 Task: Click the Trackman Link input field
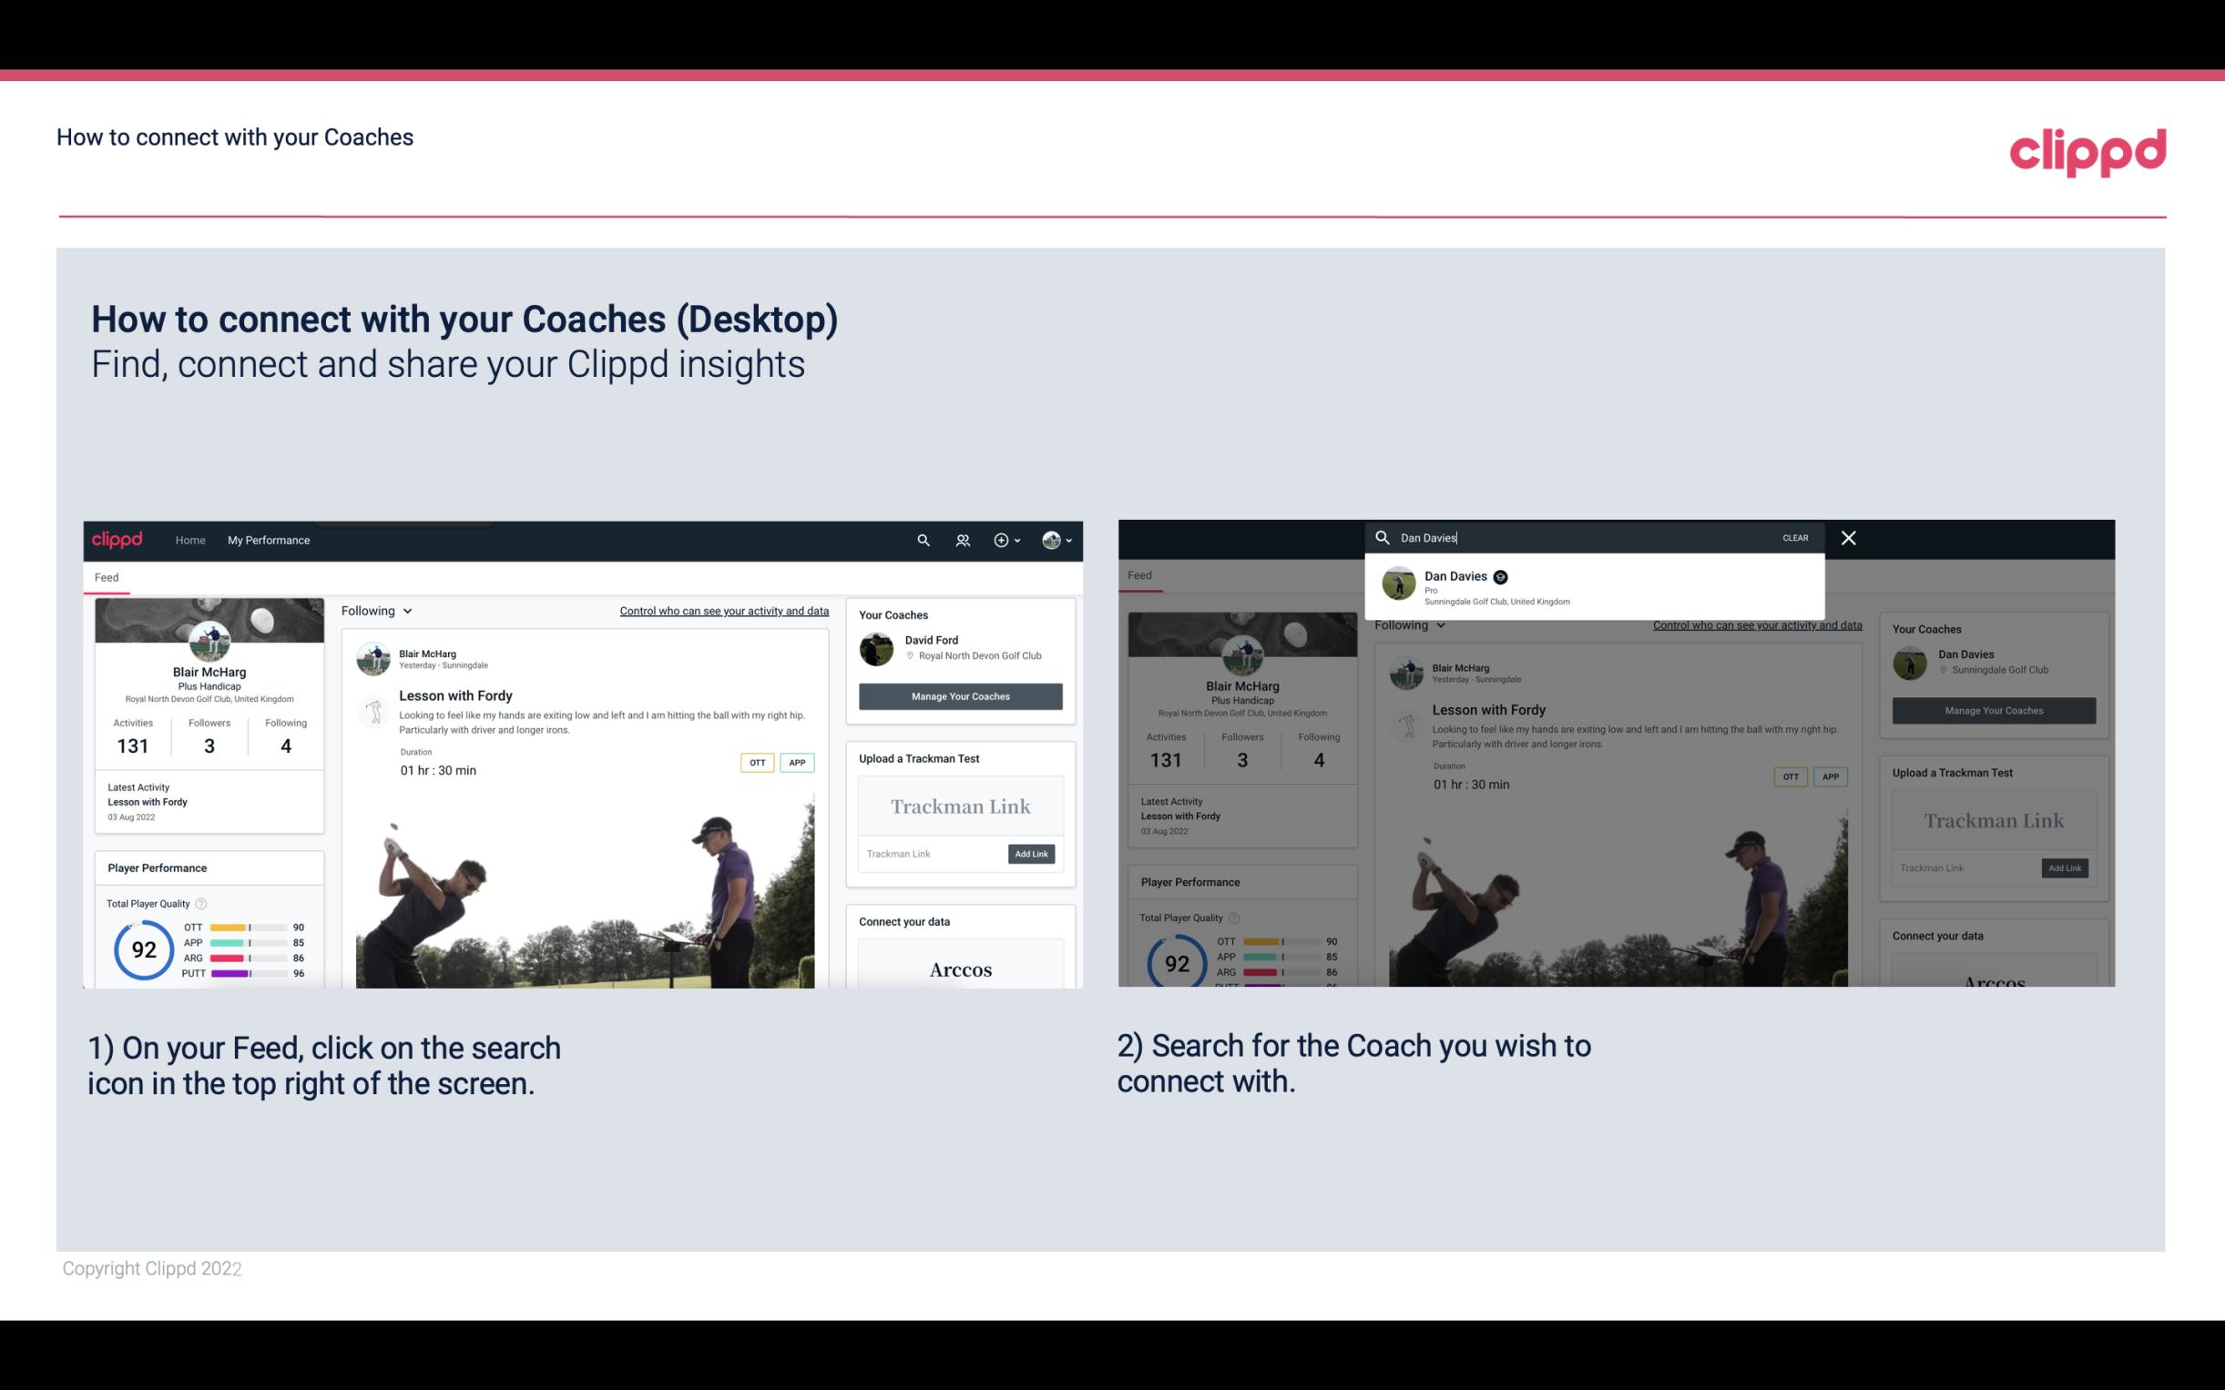point(933,854)
